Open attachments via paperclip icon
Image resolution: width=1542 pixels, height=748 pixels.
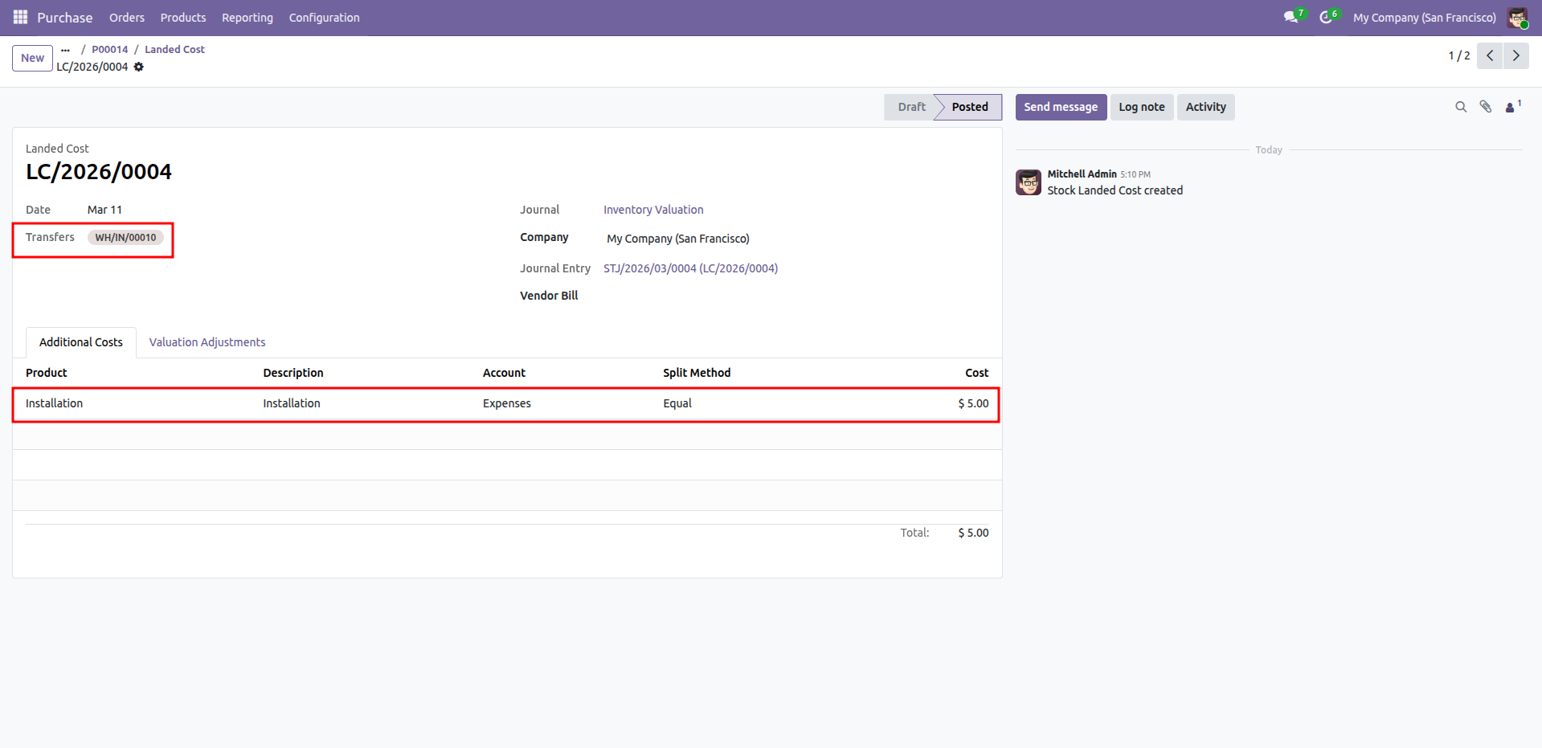(x=1486, y=107)
